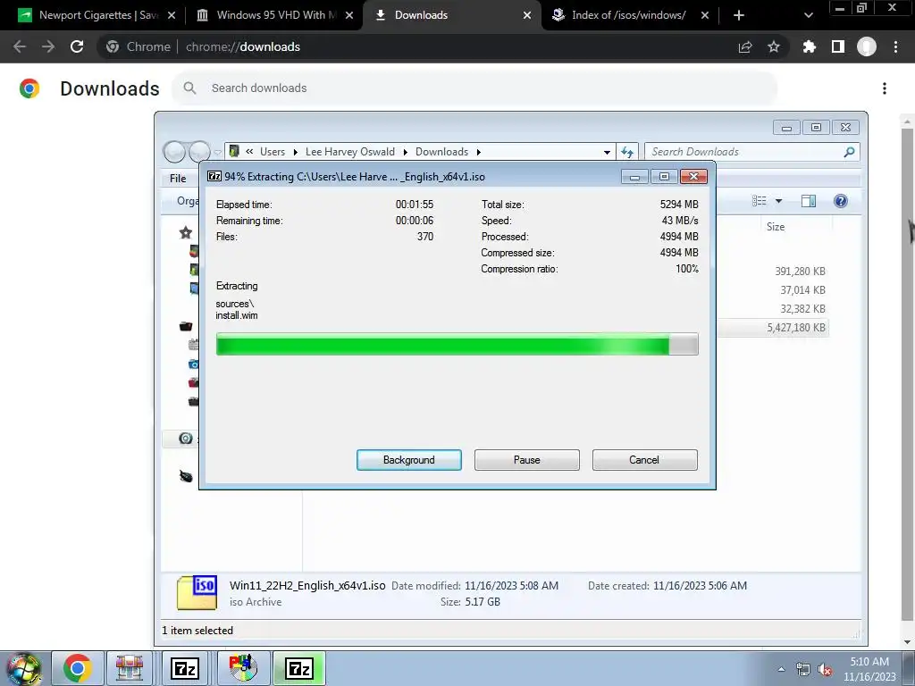915x686 pixels.
Task: Click the Search downloads field
Action: pos(474,88)
